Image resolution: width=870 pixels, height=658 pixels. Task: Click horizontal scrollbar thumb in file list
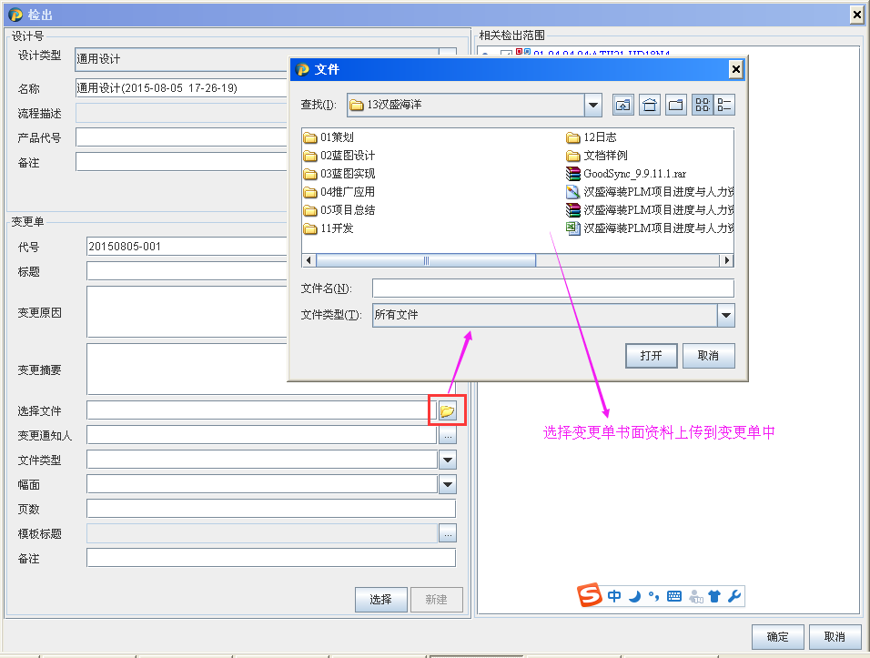click(426, 260)
